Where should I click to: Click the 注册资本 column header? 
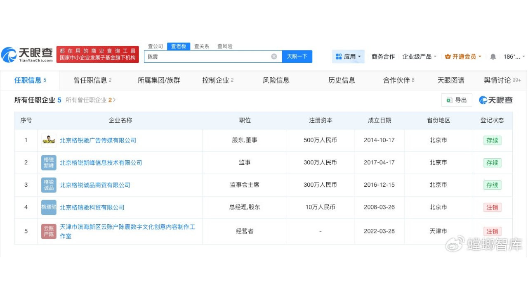coord(321,121)
